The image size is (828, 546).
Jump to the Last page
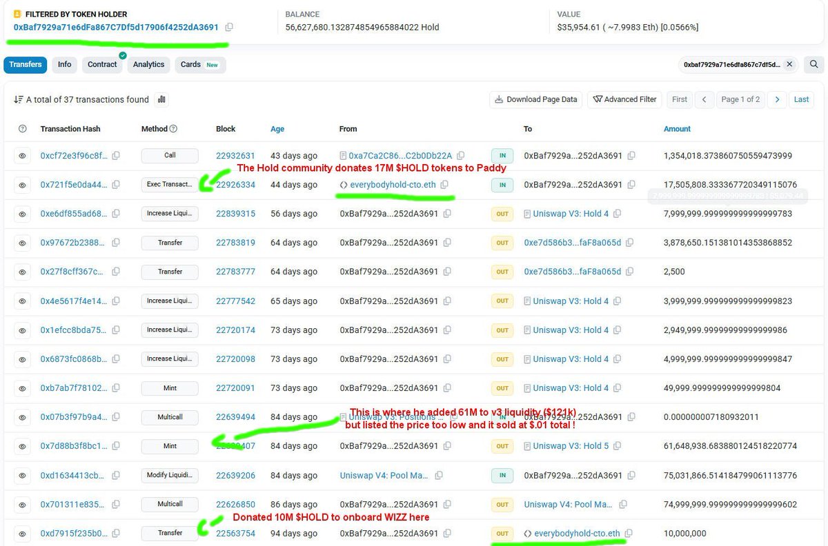(801, 99)
